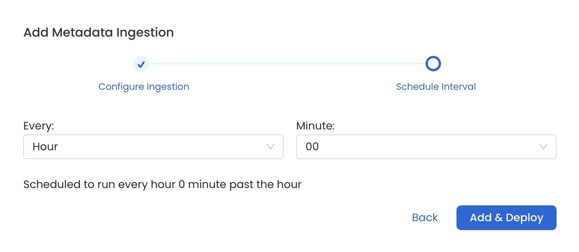Image resolution: width=579 pixels, height=252 pixels.
Task: Click the Add Metadata Ingestion title
Action: click(99, 32)
